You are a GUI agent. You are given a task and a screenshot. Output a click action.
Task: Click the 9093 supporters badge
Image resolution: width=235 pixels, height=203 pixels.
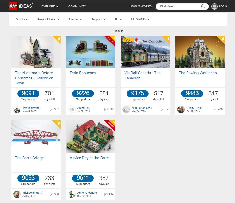coord(28,178)
